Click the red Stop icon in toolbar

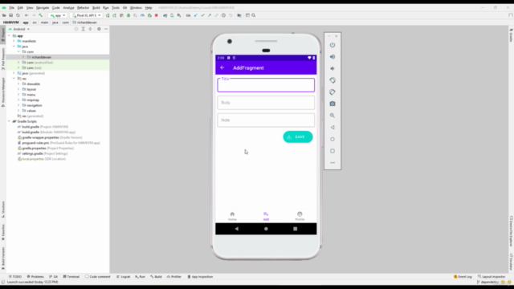[157, 15]
